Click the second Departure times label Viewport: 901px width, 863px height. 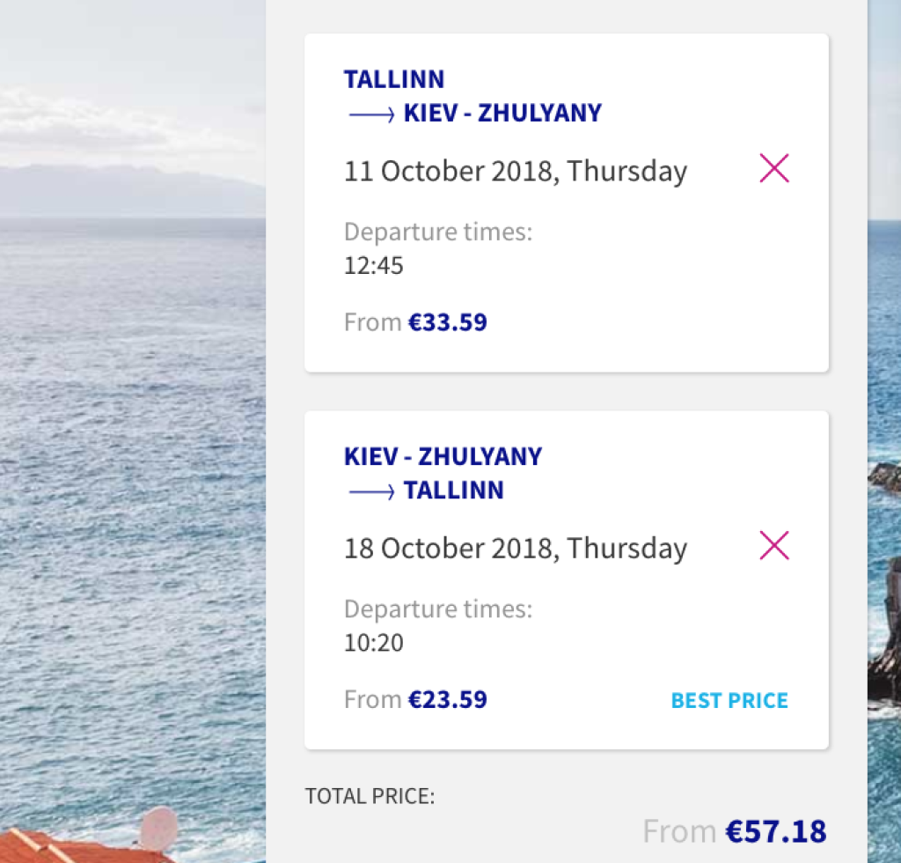click(x=438, y=609)
